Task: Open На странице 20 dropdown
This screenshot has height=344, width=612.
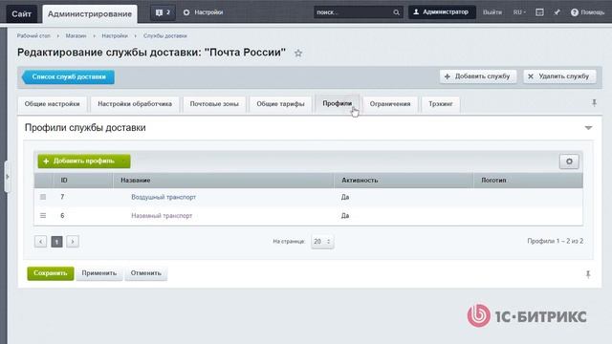Action: [x=322, y=242]
